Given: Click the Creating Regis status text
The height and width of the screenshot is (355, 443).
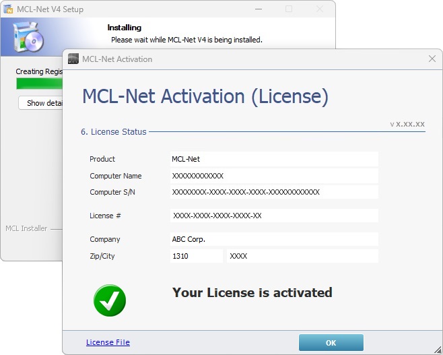Looking at the screenshot, I should click(x=39, y=71).
